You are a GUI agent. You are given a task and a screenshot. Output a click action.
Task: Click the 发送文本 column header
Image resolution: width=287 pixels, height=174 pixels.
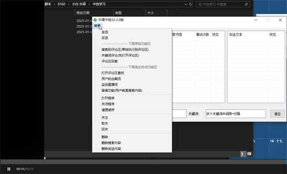(x=235, y=35)
